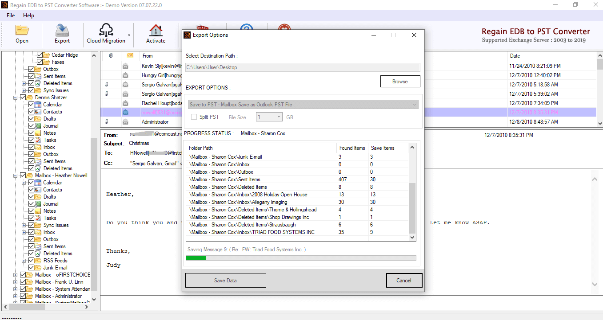Click the Journal folder icon under Dennis Shatzer
This screenshot has height=320, width=603.
[38, 126]
